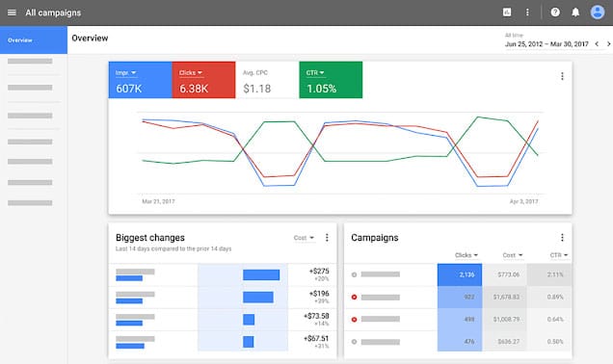The image size is (613, 364).
Task: Open header more options next to reports icon
Action: tap(527, 13)
